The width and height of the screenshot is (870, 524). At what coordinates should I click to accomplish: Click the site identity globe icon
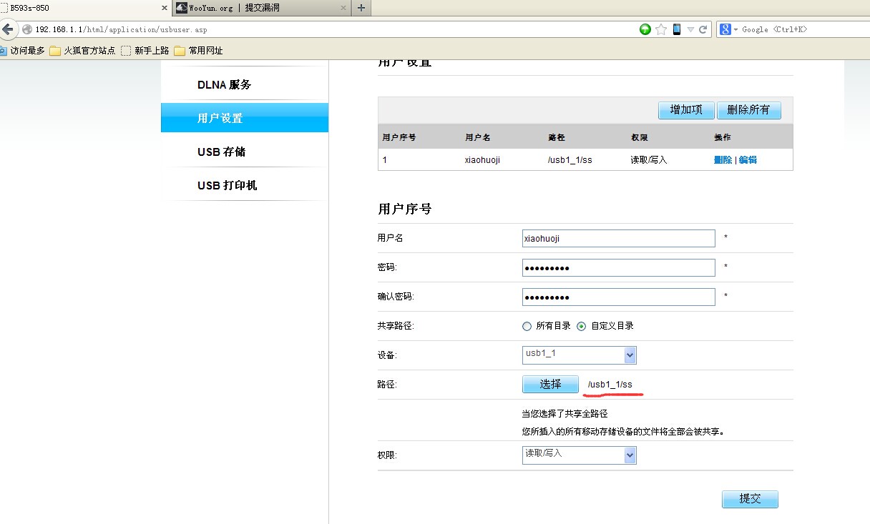27,29
